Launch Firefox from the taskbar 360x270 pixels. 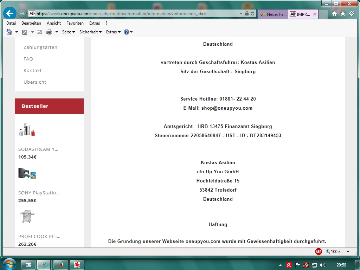click(x=60, y=265)
